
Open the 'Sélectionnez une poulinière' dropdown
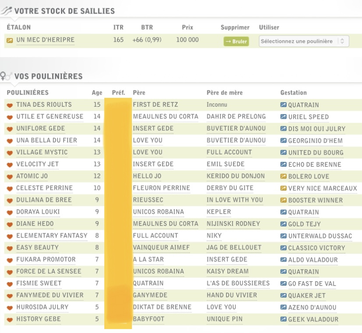pos(304,41)
